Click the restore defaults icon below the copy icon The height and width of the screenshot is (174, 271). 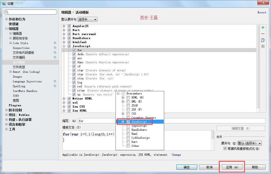point(263,46)
